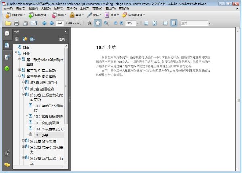The height and width of the screenshot is (173, 242).
Task: Open the 表单 forms dropdown
Action: [112, 15]
